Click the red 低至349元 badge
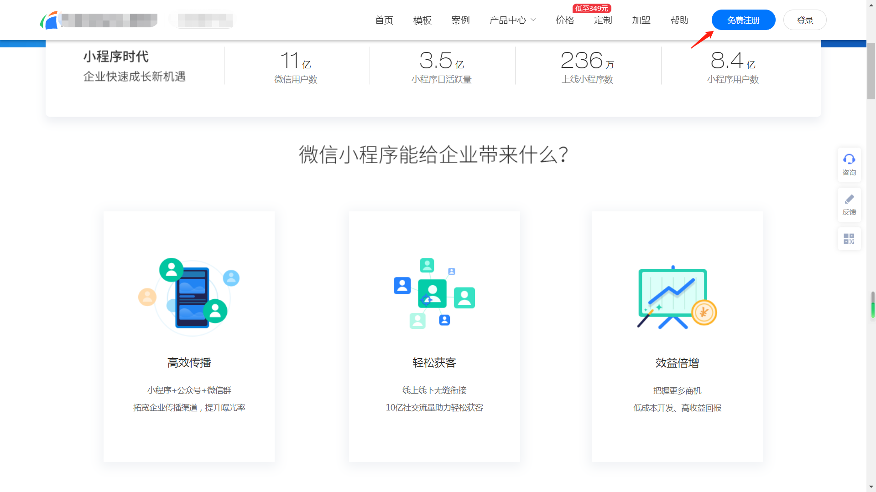The height and width of the screenshot is (492, 876). pyautogui.click(x=591, y=8)
